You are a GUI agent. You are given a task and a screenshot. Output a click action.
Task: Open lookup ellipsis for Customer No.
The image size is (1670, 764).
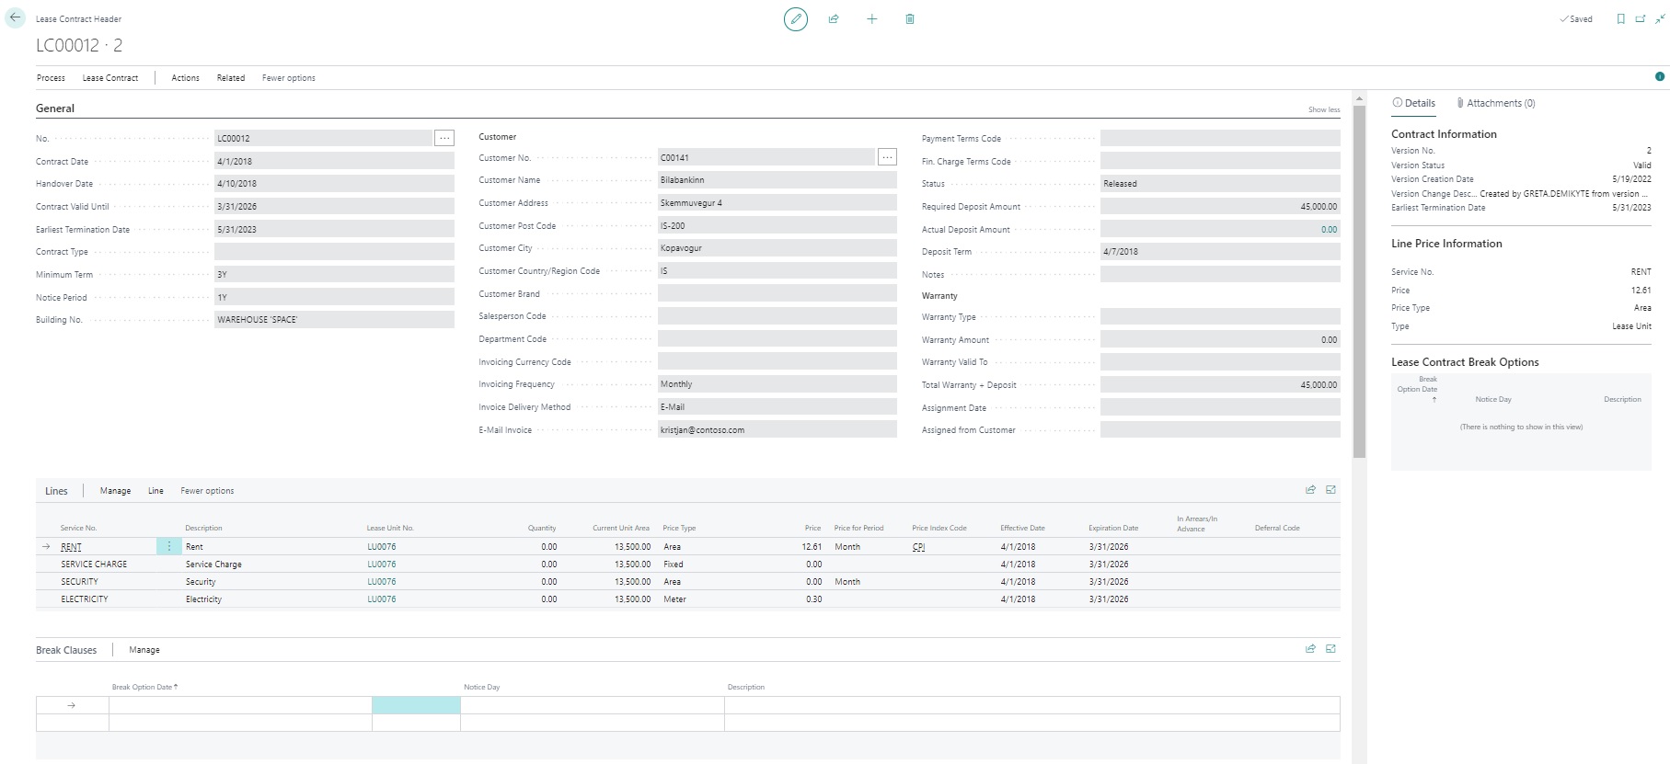tap(887, 157)
